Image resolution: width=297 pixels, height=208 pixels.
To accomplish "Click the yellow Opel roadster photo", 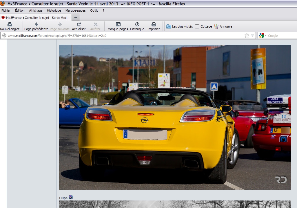I will pyautogui.click(x=175, y=117).
